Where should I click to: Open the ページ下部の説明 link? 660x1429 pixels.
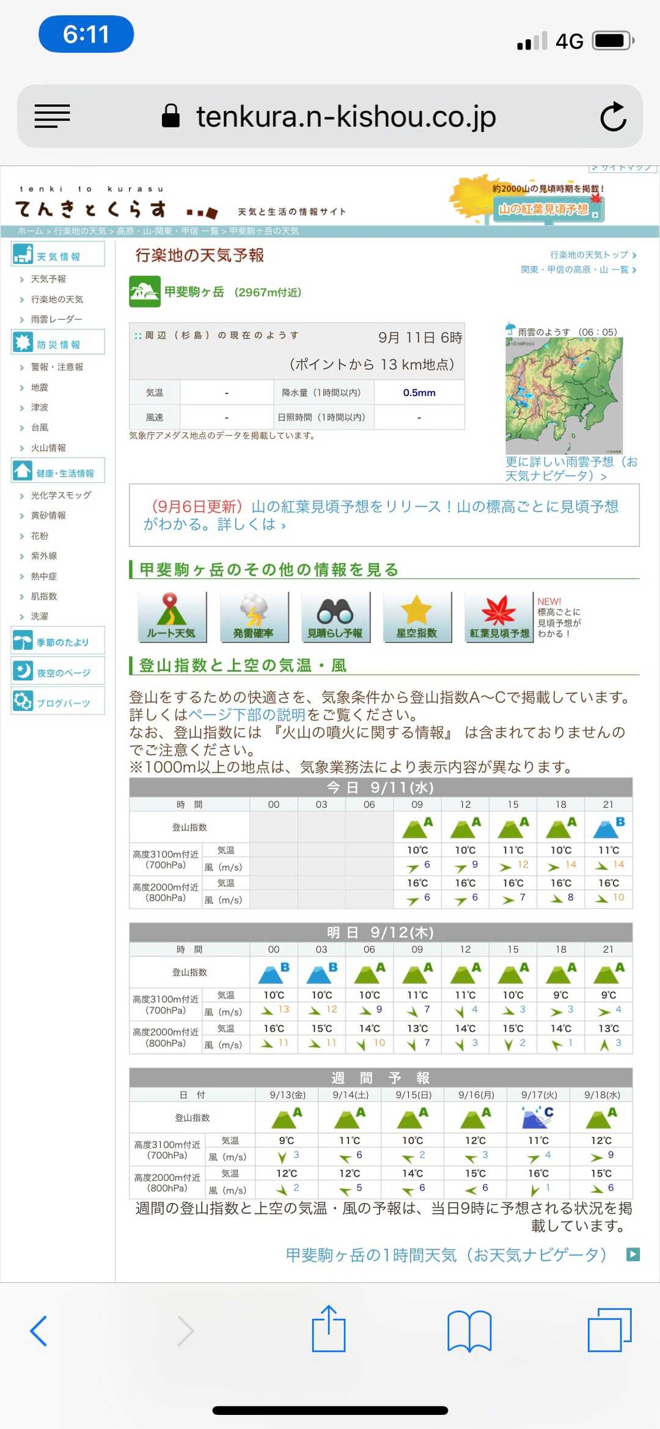[247, 714]
